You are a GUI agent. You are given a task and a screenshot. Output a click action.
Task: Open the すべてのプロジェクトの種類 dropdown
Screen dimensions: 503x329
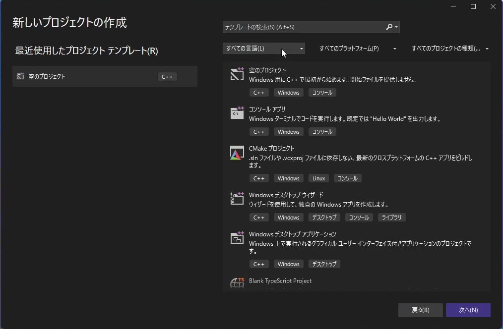(450, 49)
